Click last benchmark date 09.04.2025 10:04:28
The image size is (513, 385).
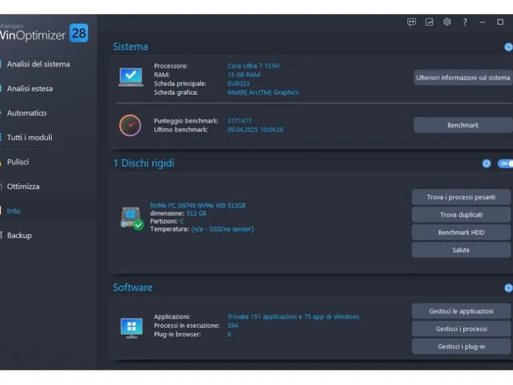(255, 130)
